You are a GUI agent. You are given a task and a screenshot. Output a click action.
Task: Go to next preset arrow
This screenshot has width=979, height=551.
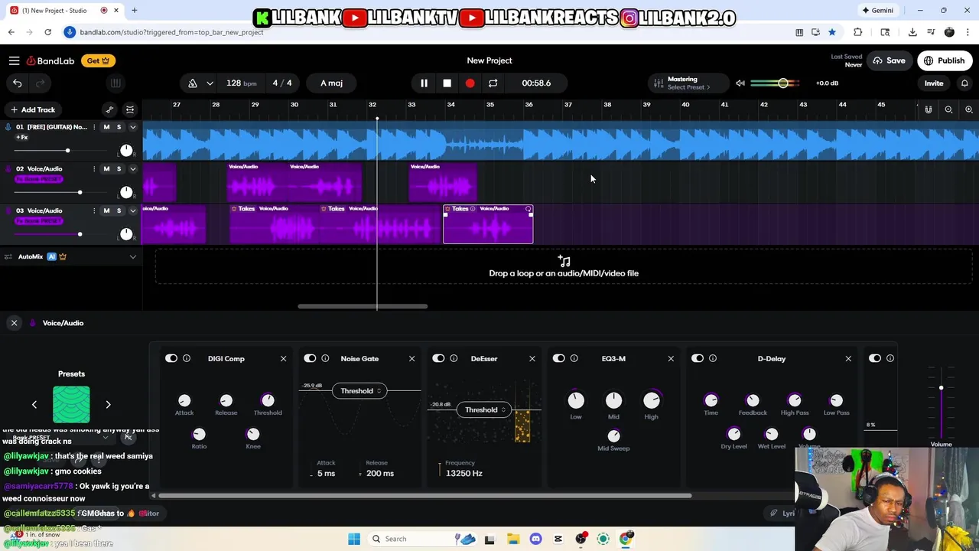(x=108, y=405)
